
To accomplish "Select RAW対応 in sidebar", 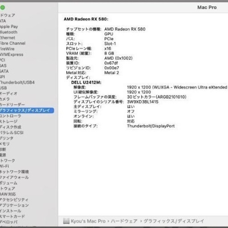I will [8, 194].
